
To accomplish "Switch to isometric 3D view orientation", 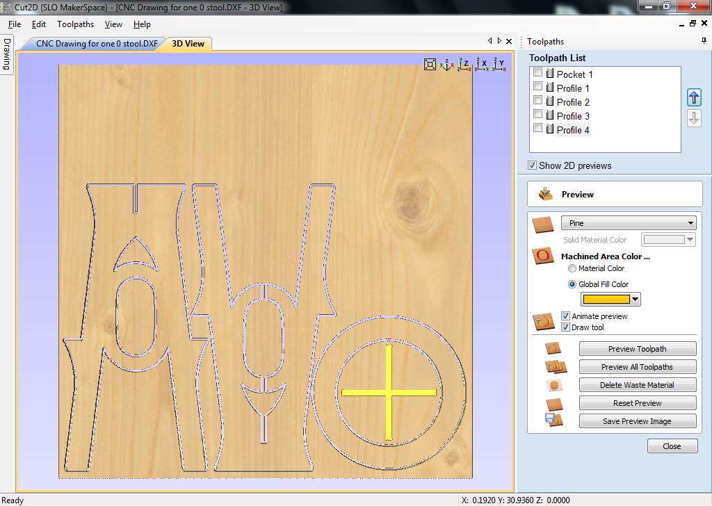I will [447, 64].
